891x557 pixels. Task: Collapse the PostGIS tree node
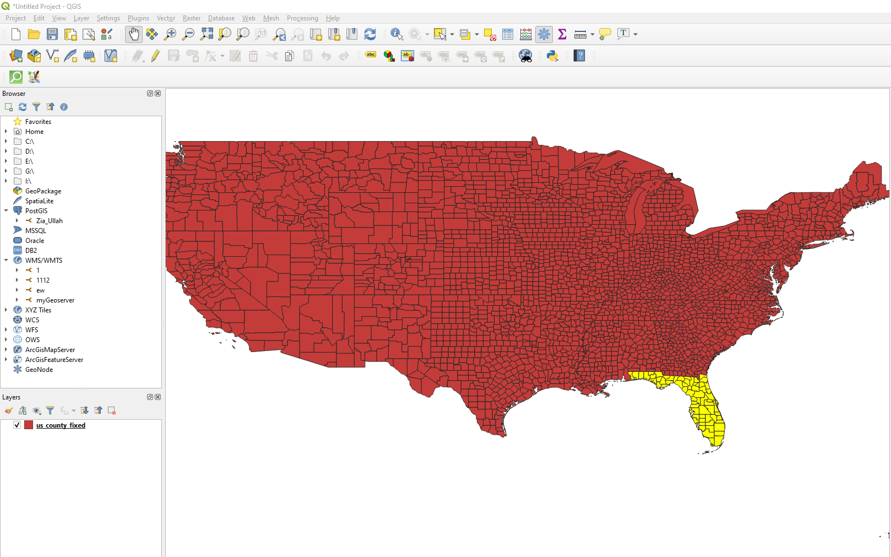[x=6, y=210]
